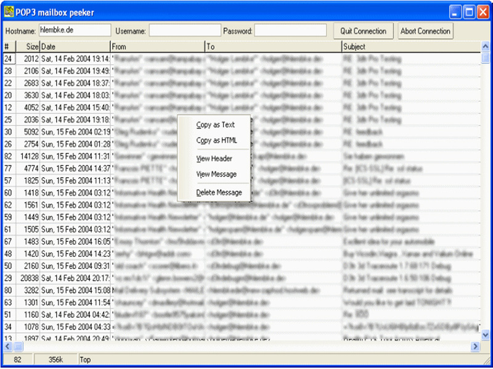Choose Copy as Text from context menu
493x369 pixels.
click(x=215, y=125)
